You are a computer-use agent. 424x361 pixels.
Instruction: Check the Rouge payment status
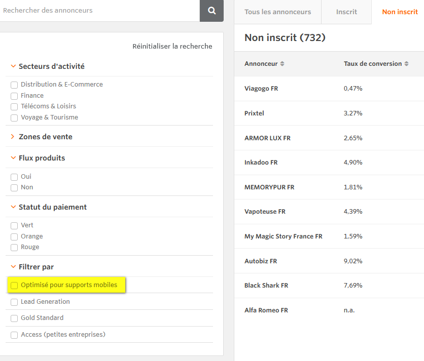point(14,247)
